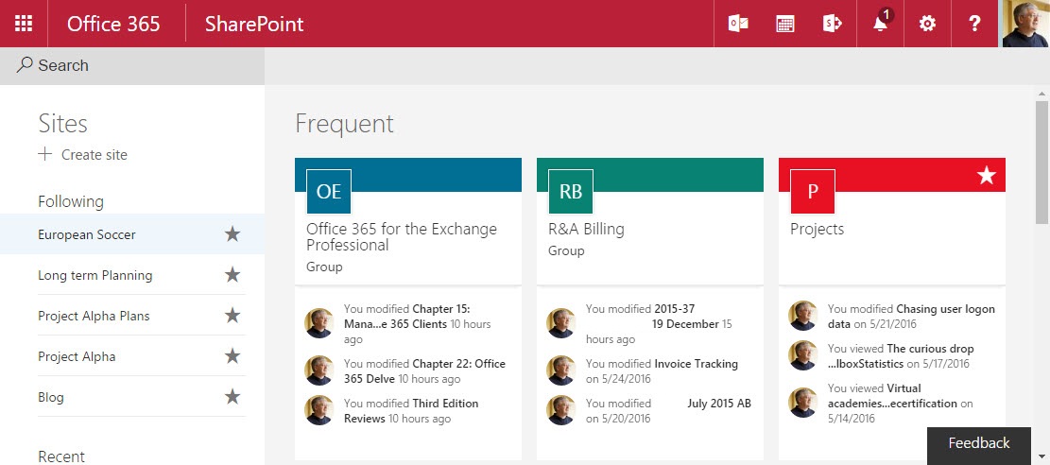Open the user profile photo menu
The height and width of the screenshot is (465, 1050).
1025,24
